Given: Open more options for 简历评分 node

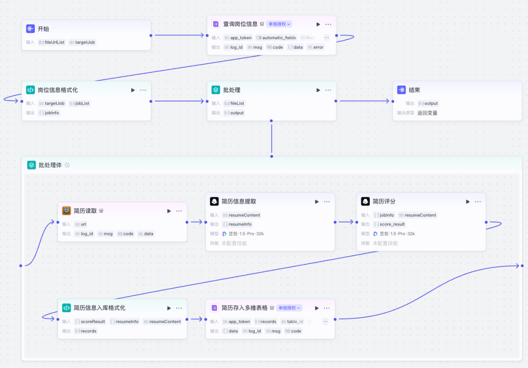Looking at the screenshot, I should point(478,202).
